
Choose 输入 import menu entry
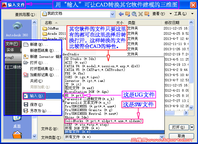(x=42, y=96)
